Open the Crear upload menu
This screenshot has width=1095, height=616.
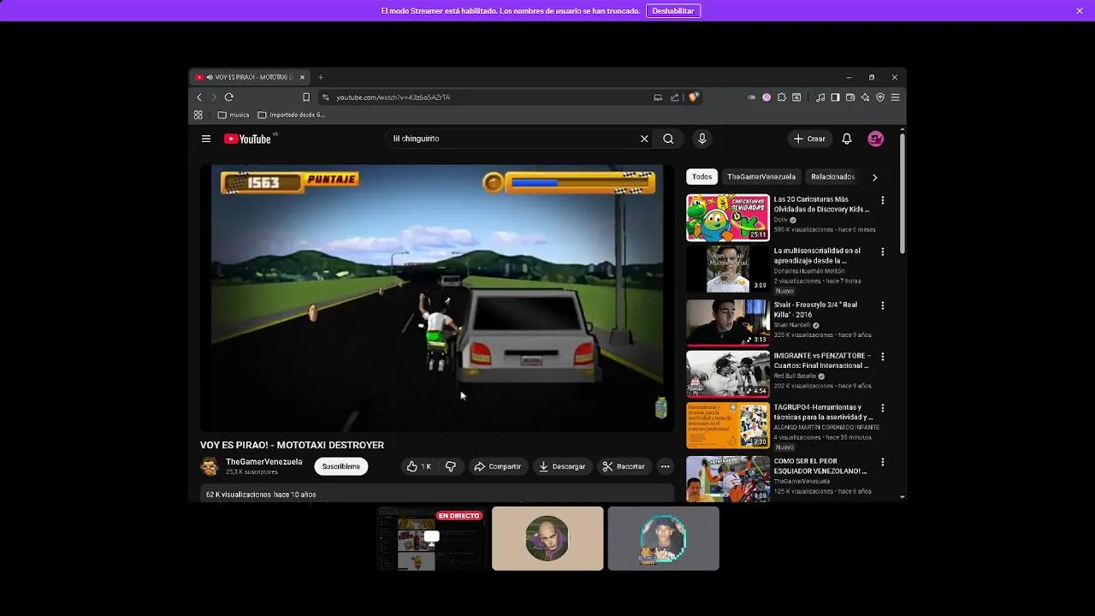coord(809,139)
